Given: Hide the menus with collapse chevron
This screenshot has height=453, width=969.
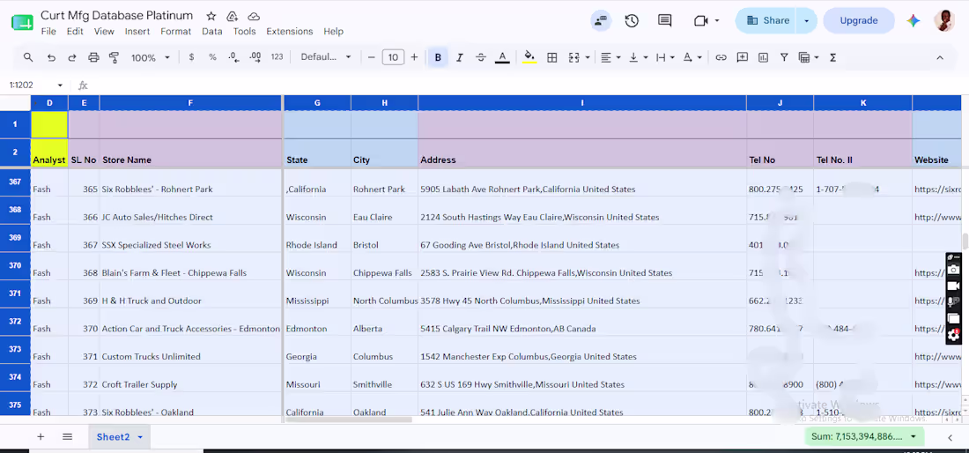Looking at the screenshot, I should point(939,57).
